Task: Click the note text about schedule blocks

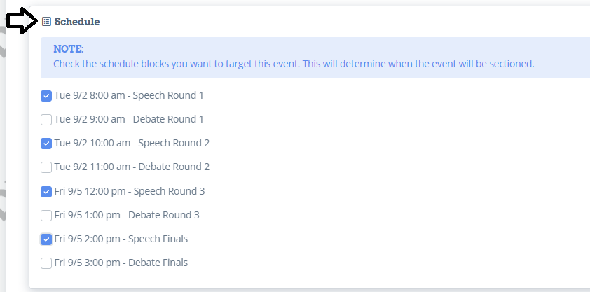Action: coord(294,64)
